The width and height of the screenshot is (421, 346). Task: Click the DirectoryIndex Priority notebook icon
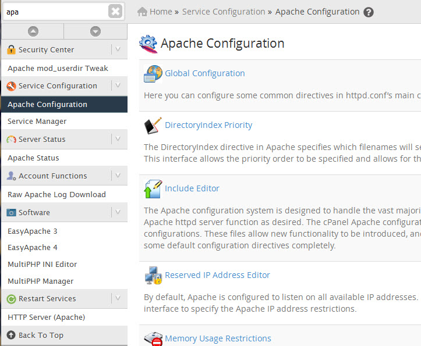153,125
